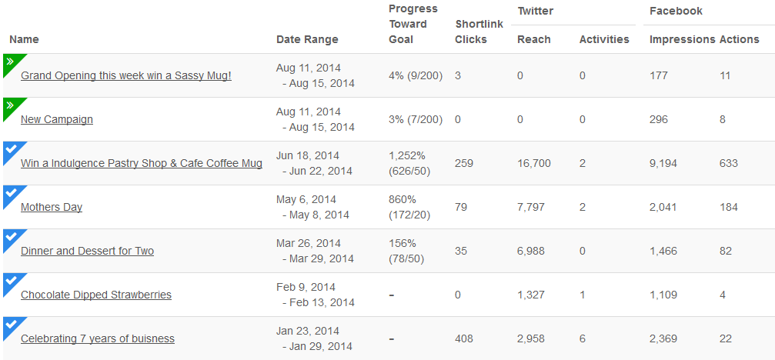Click the blue completed checkmark beside Mothers Day
The image size is (775, 360).
(x=10, y=194)
